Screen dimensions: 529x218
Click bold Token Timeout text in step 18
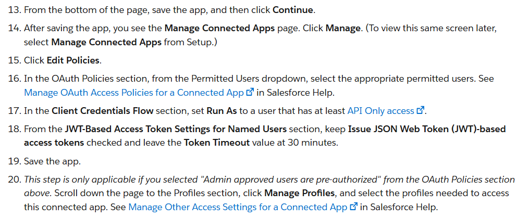coord(217,143)
